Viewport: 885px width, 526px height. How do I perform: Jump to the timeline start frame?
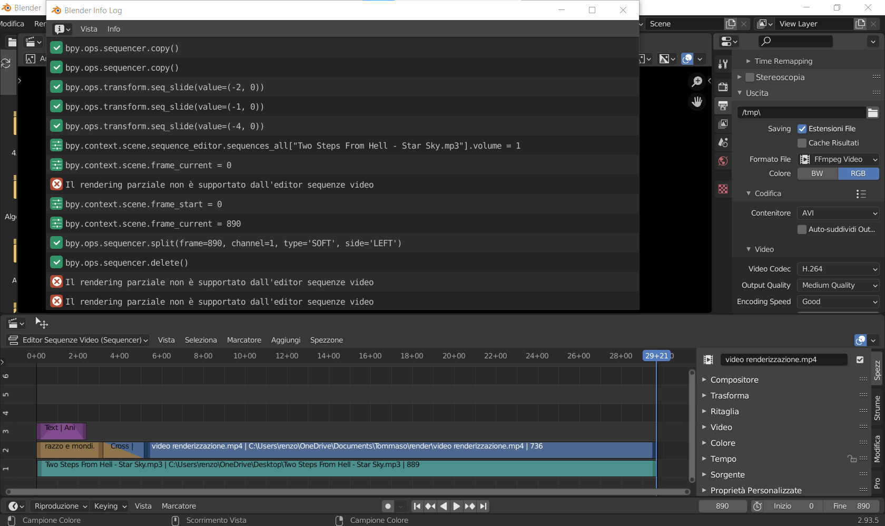pyautogui.click(x=417, y=506)
